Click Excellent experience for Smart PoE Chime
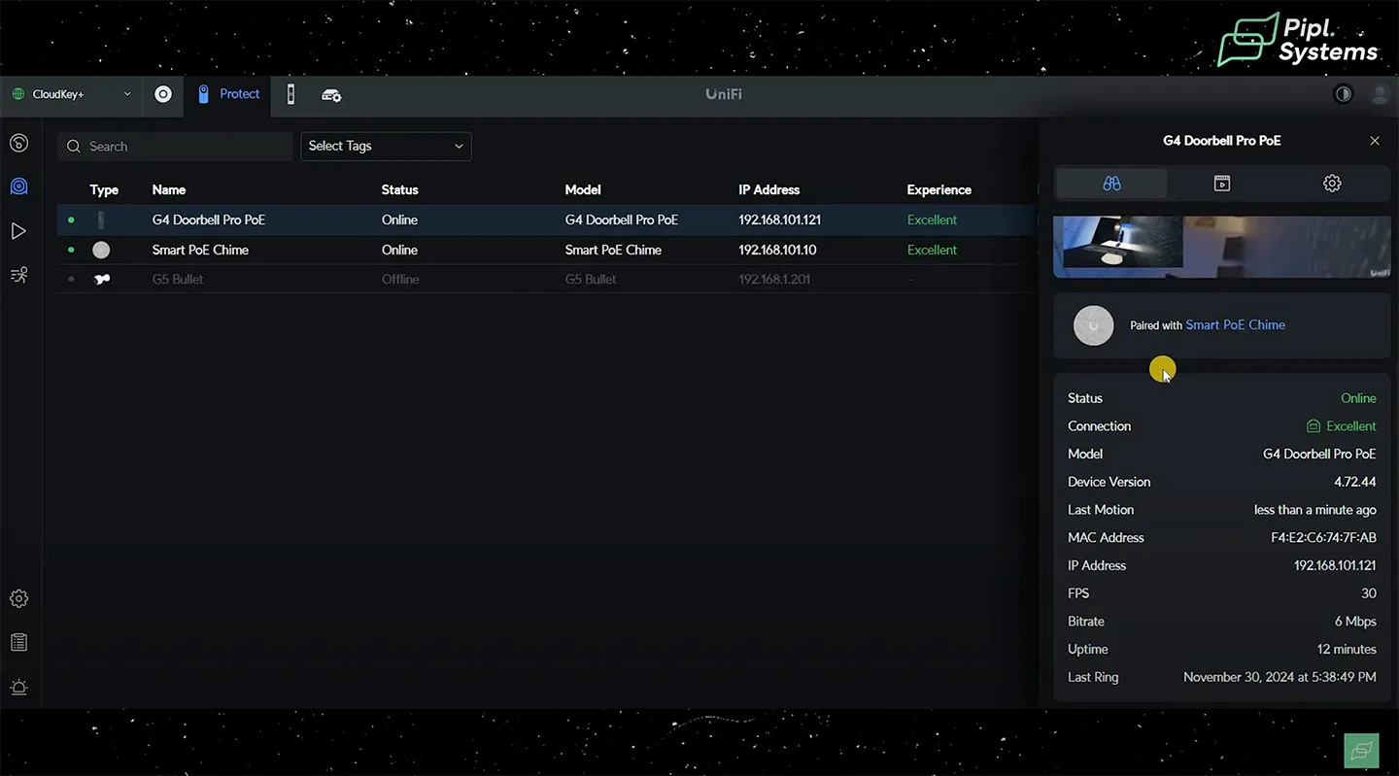The width and height of the screenshot is (1399, 776). pos(932,251)
